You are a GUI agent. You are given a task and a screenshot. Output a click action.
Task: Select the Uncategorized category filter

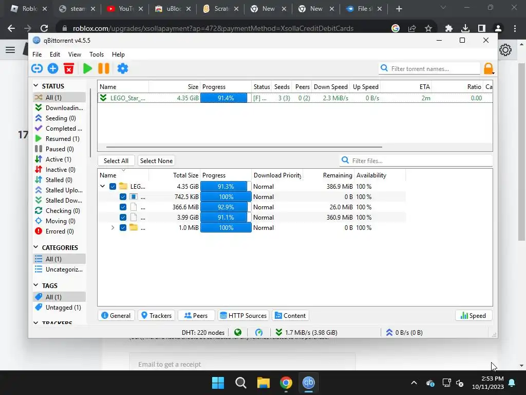click(59, 270)
